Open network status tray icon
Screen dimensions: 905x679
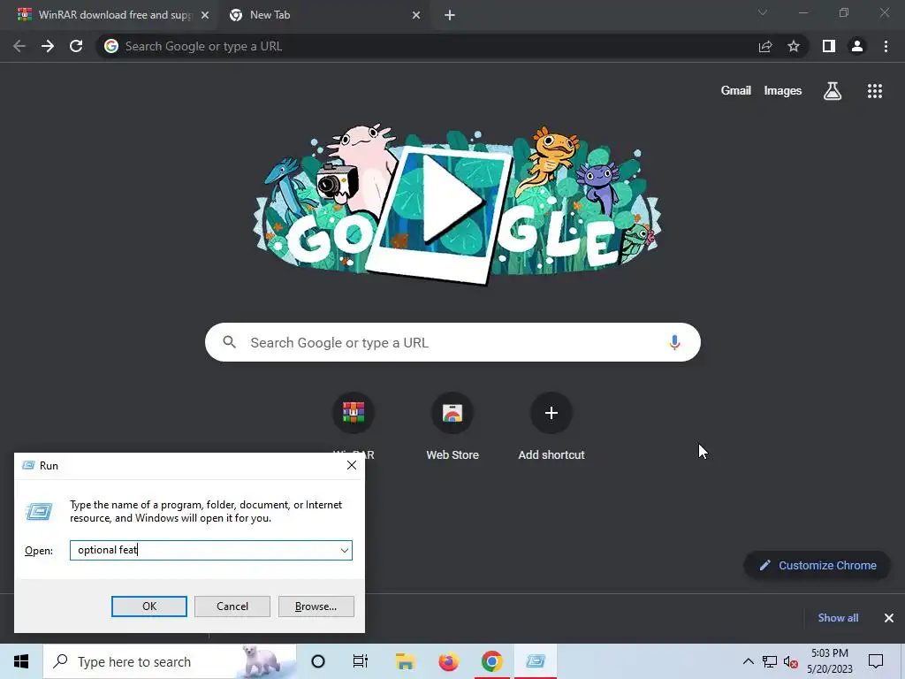point(770,661)
